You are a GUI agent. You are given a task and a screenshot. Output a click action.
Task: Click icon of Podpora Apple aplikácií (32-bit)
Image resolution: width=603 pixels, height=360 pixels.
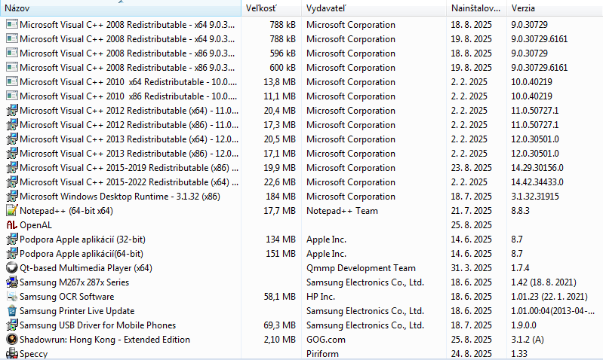(x=12, y=239)
